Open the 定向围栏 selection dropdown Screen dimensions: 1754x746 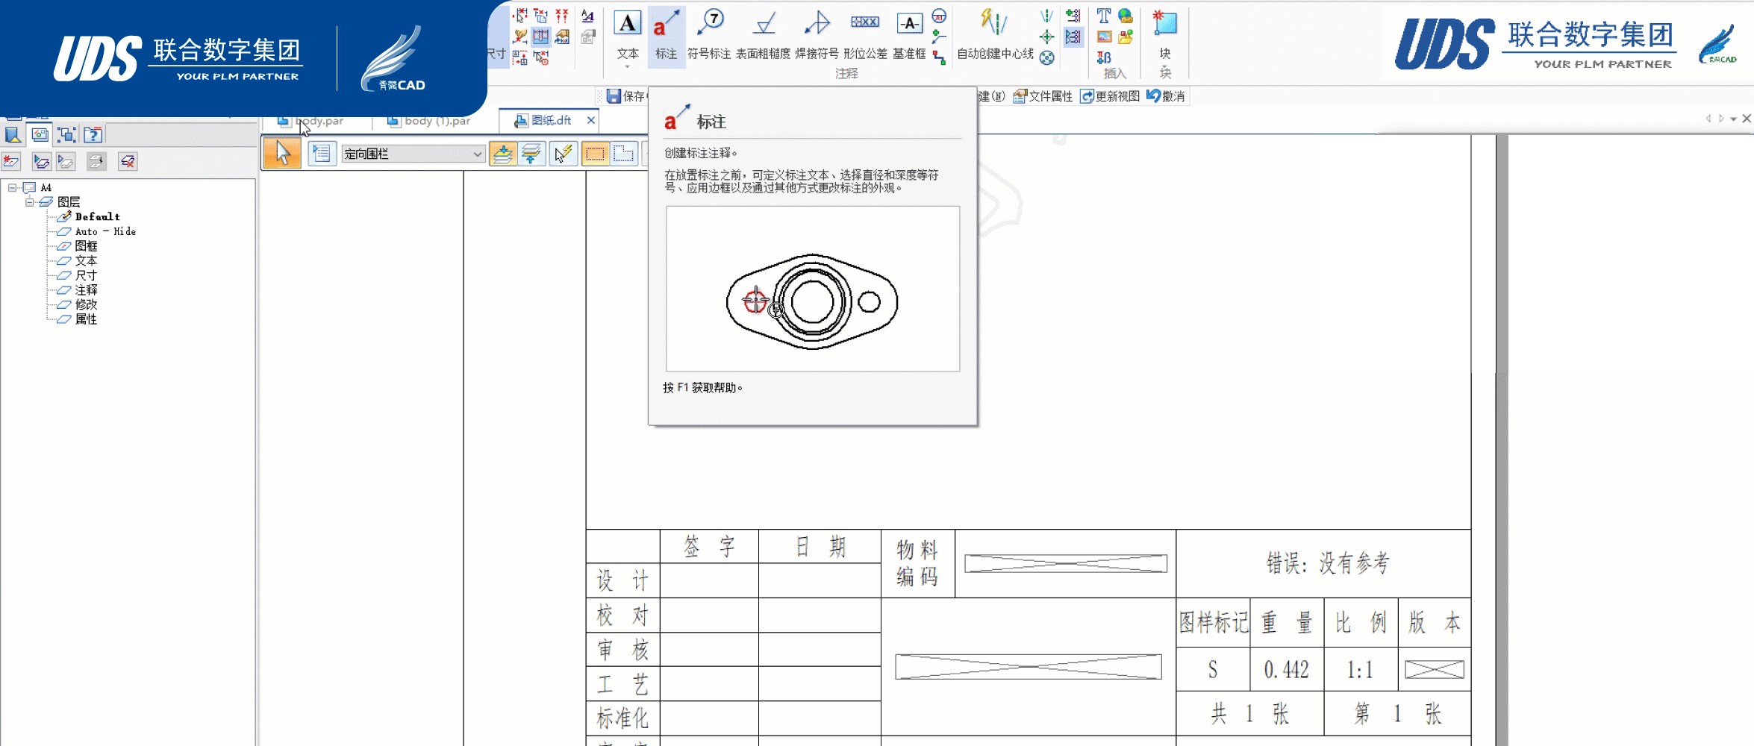point(413,154)
